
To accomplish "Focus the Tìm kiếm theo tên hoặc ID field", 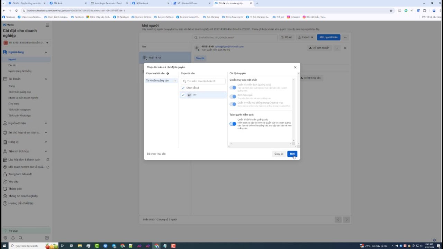I will click(x=203, y=81).
